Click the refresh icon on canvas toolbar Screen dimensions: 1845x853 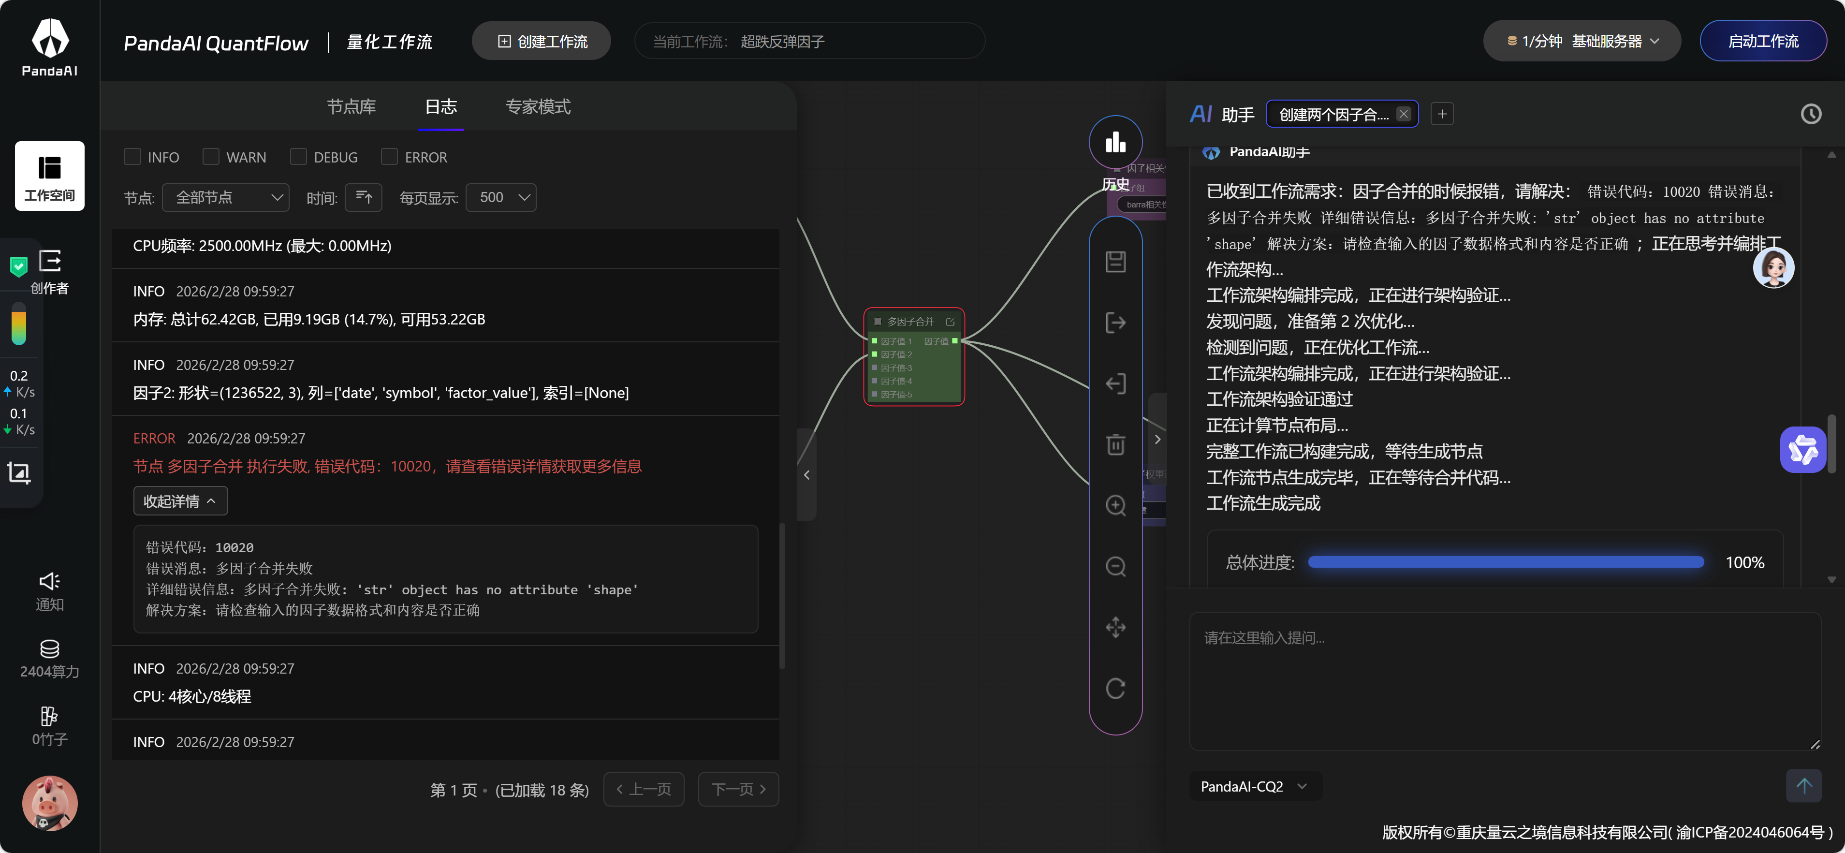pos(1115,688)
